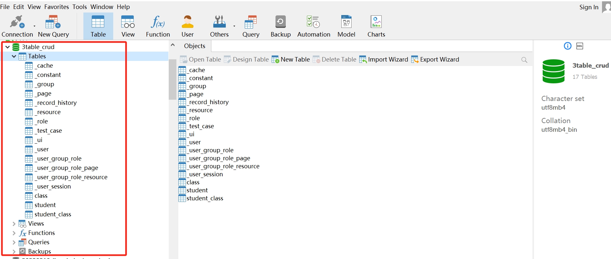Open the Charts toolbar icon
611x259 pixels.
point(376,22)
